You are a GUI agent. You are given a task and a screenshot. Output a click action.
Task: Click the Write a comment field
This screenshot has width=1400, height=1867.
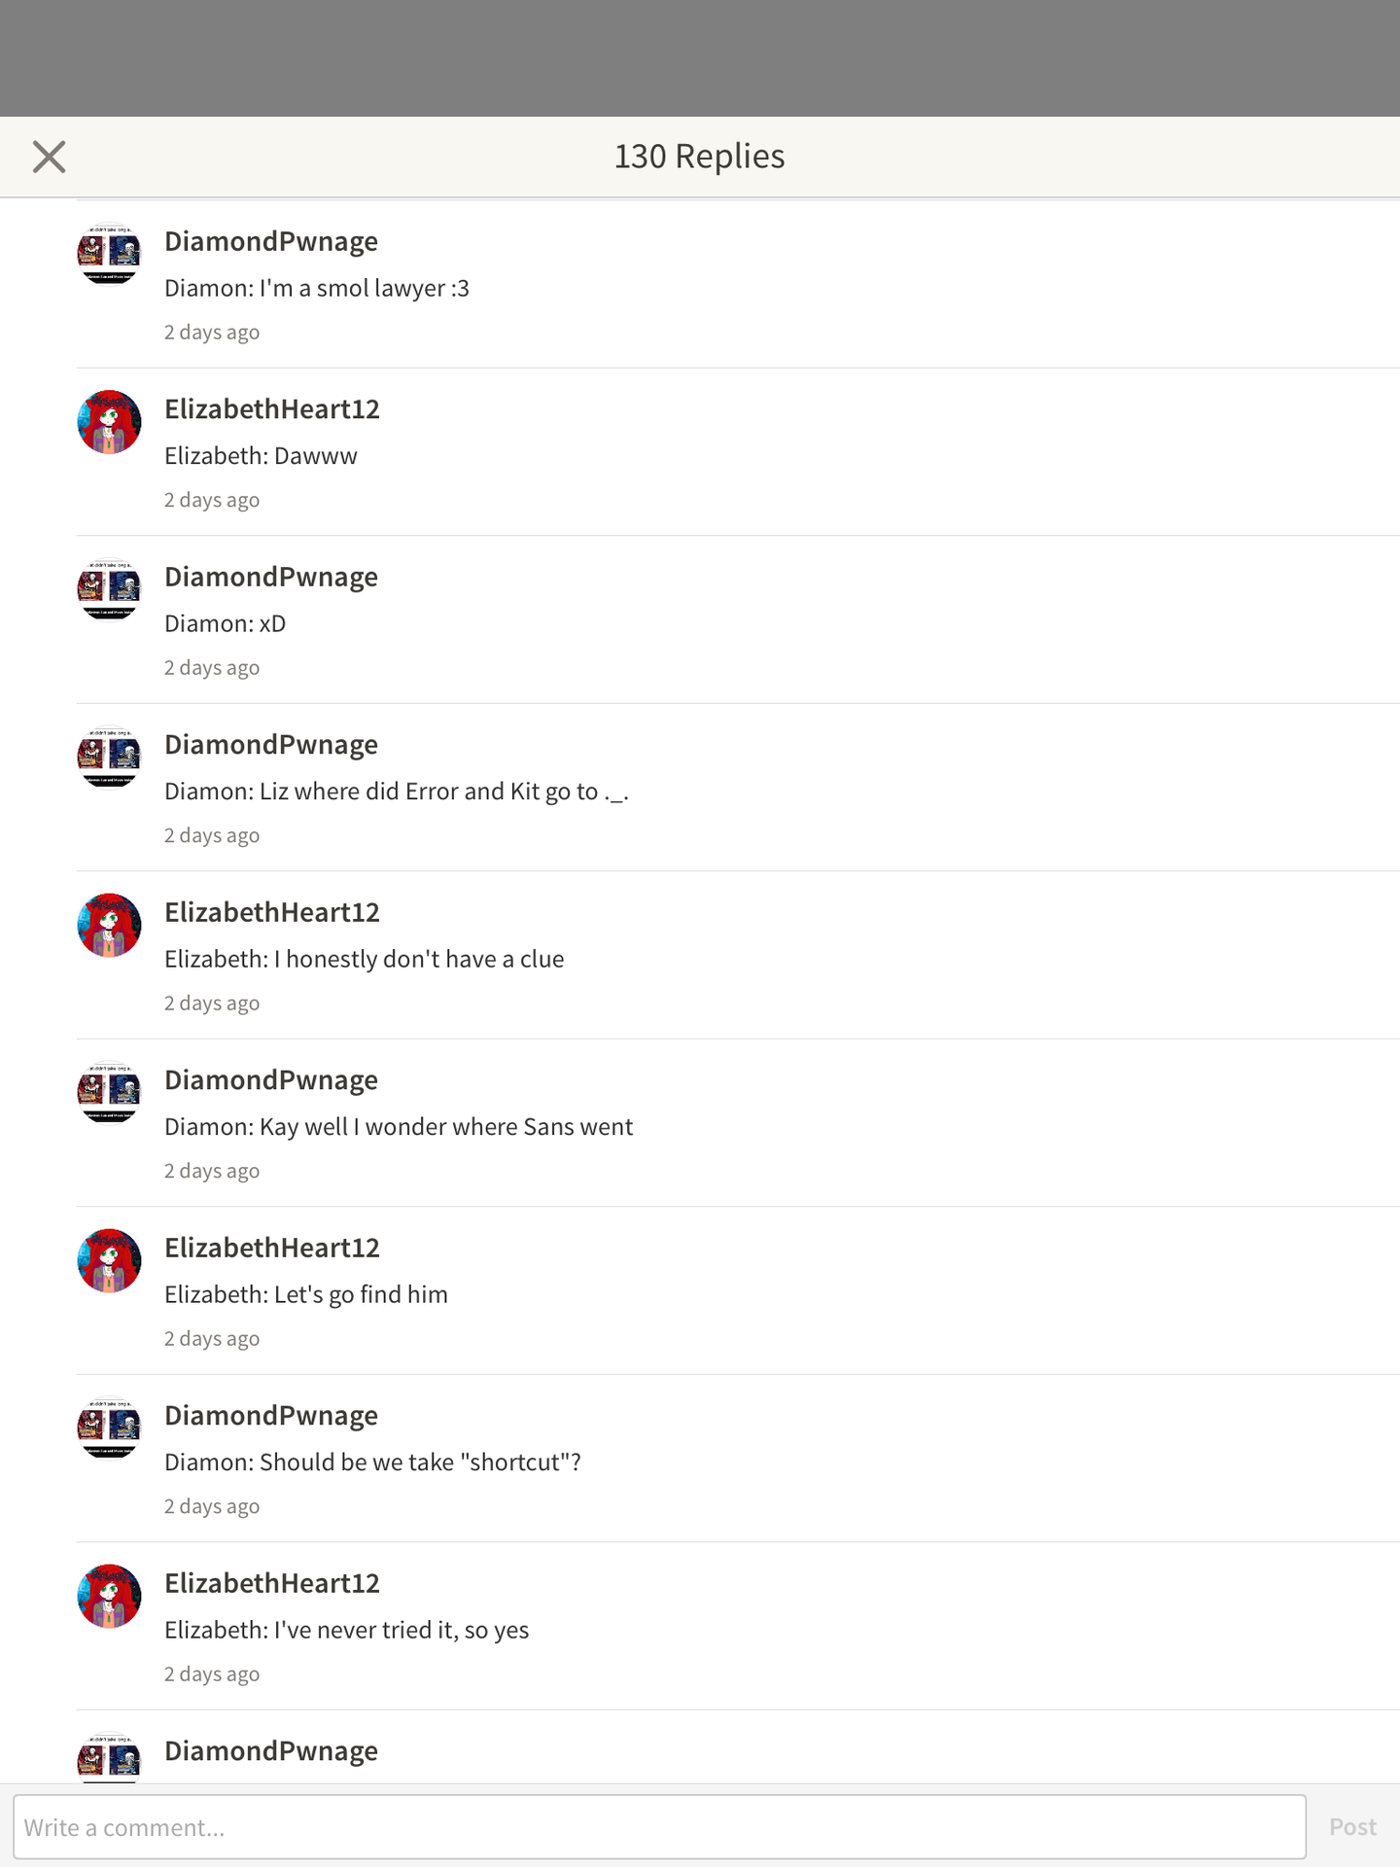659,1827
